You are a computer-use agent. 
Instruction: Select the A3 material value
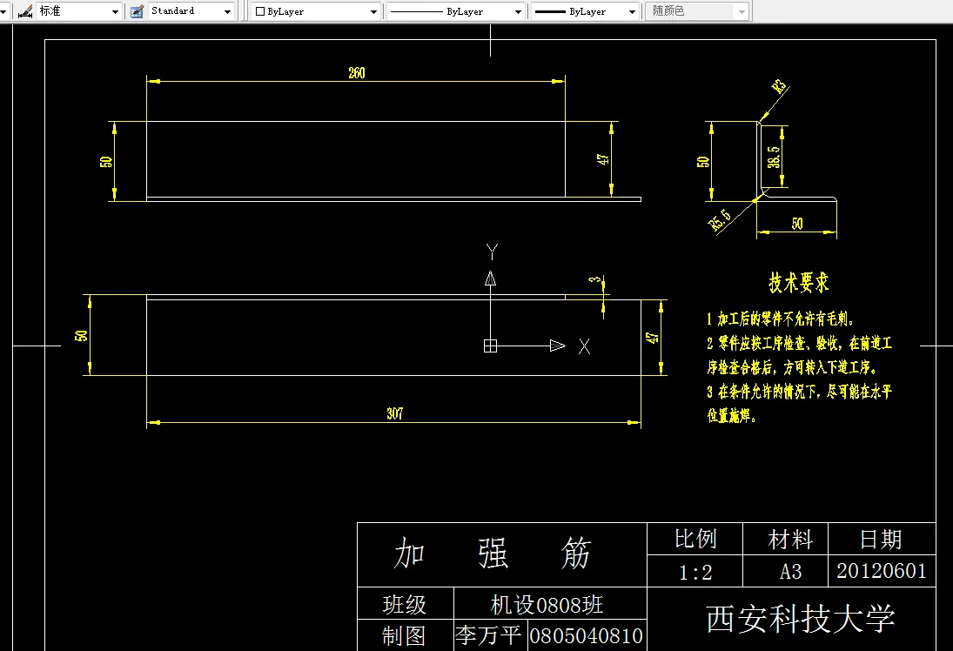(x=791, y=572)
